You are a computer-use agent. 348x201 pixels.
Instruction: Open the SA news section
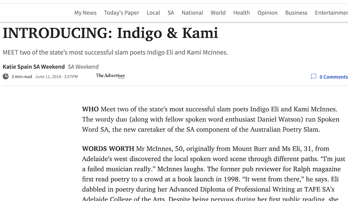pos(171,13)
